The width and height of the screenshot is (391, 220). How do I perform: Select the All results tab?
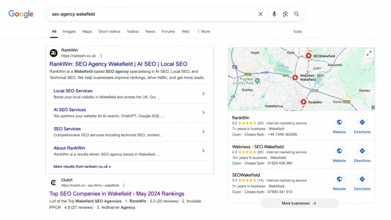pyautogui.click(x=54, y=31)
